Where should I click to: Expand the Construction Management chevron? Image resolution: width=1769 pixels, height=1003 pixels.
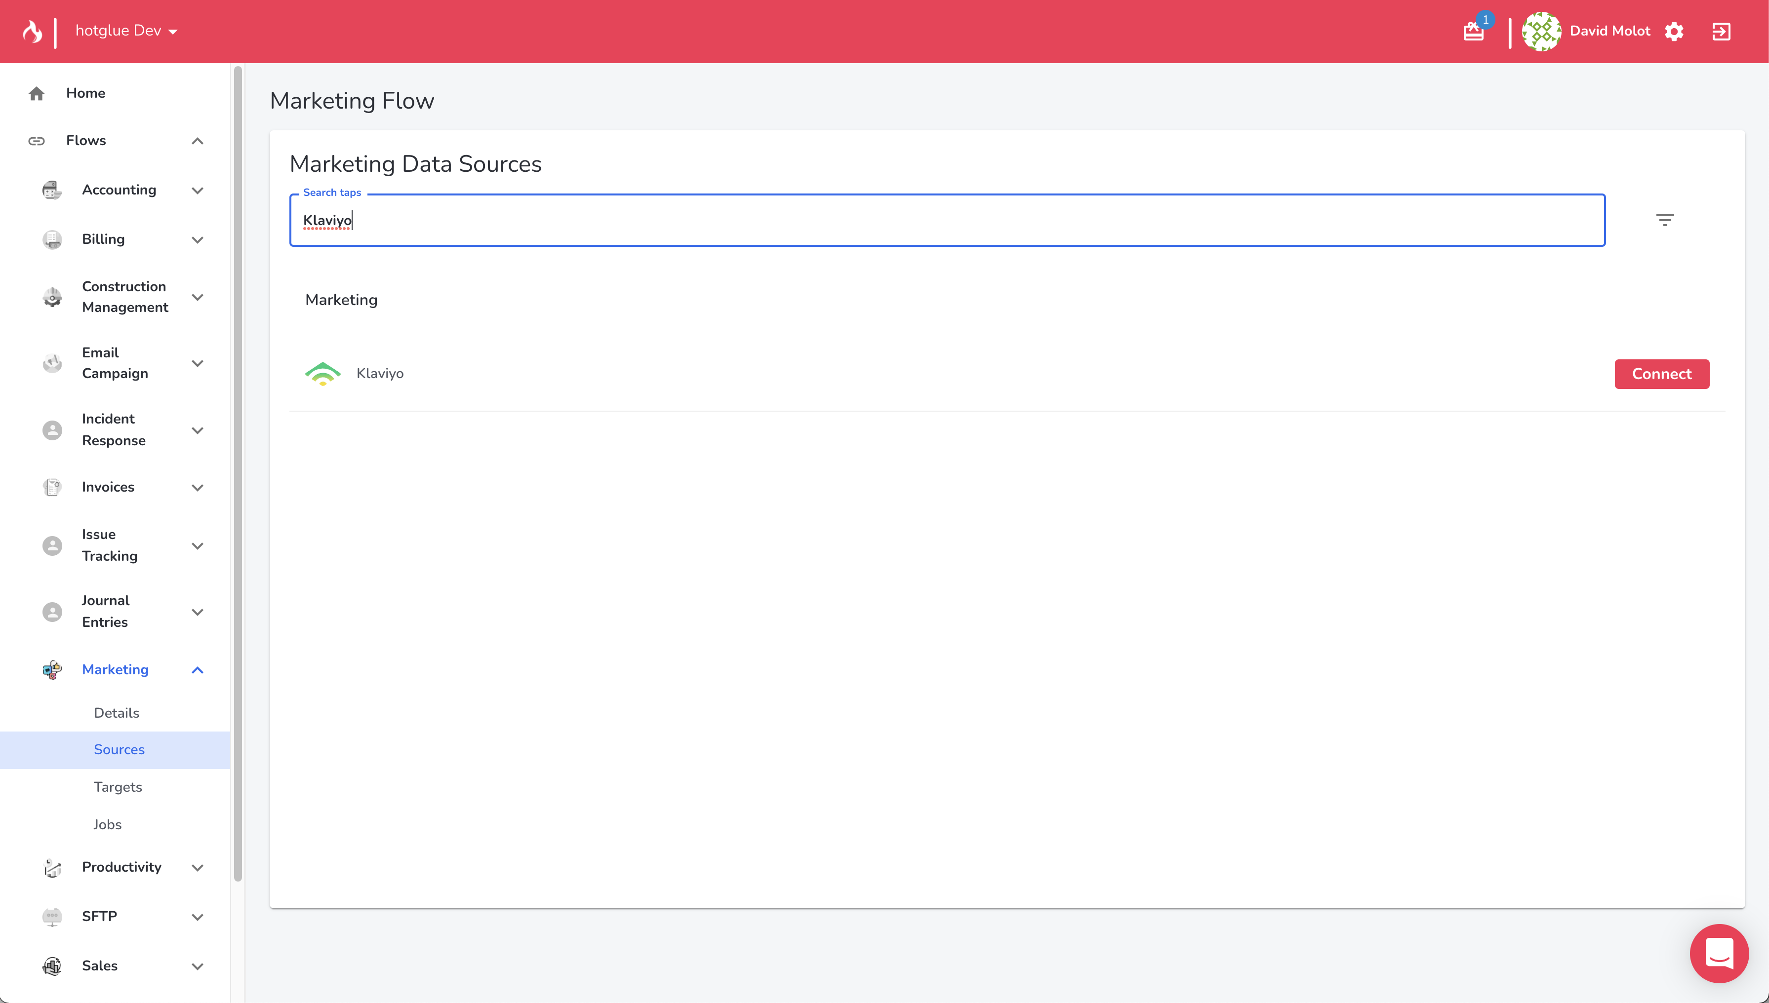point(197,297)
